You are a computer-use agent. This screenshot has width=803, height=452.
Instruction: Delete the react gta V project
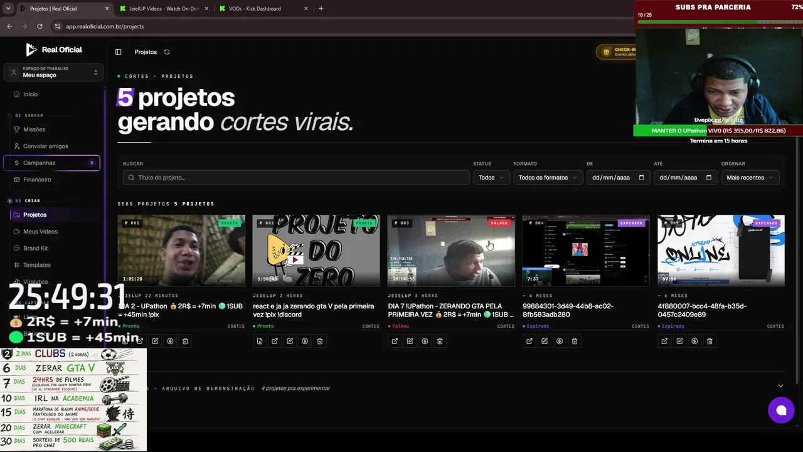(x=320, y=341)
